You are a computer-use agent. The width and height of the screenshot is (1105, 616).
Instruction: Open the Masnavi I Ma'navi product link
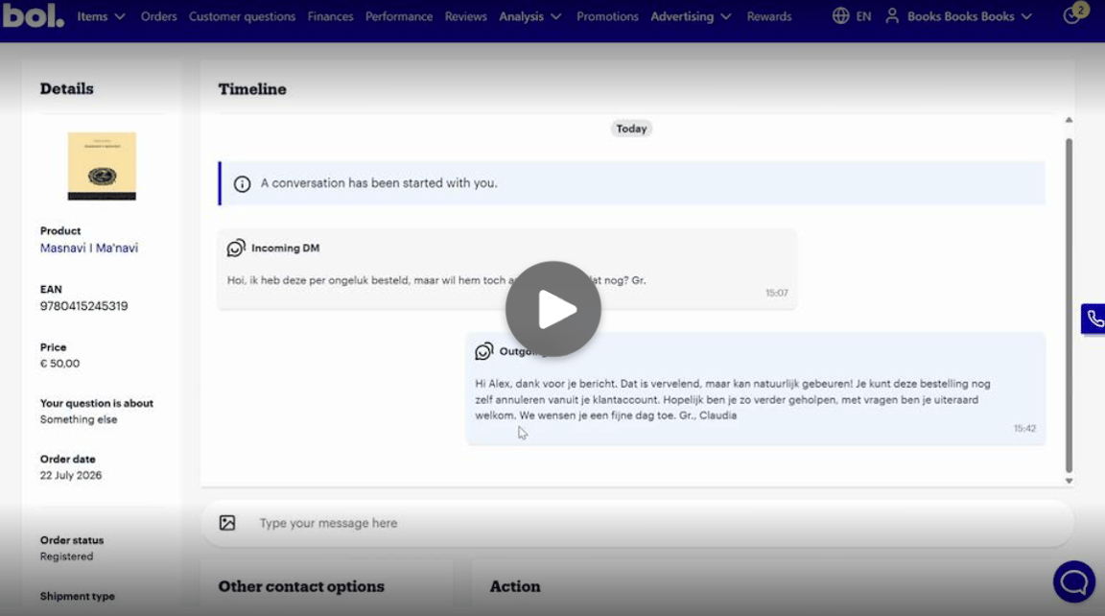[89, 249]
